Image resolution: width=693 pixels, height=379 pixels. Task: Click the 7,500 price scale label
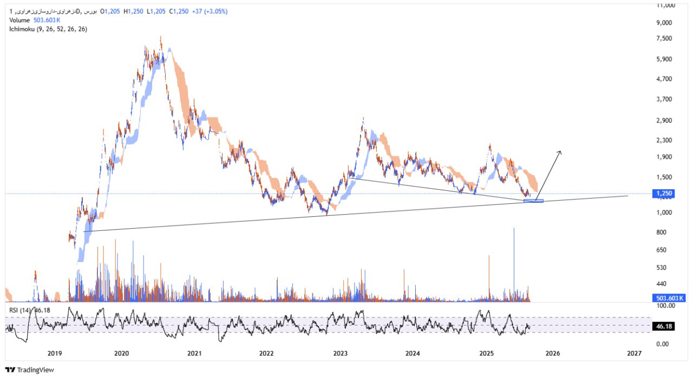[665, 38]
